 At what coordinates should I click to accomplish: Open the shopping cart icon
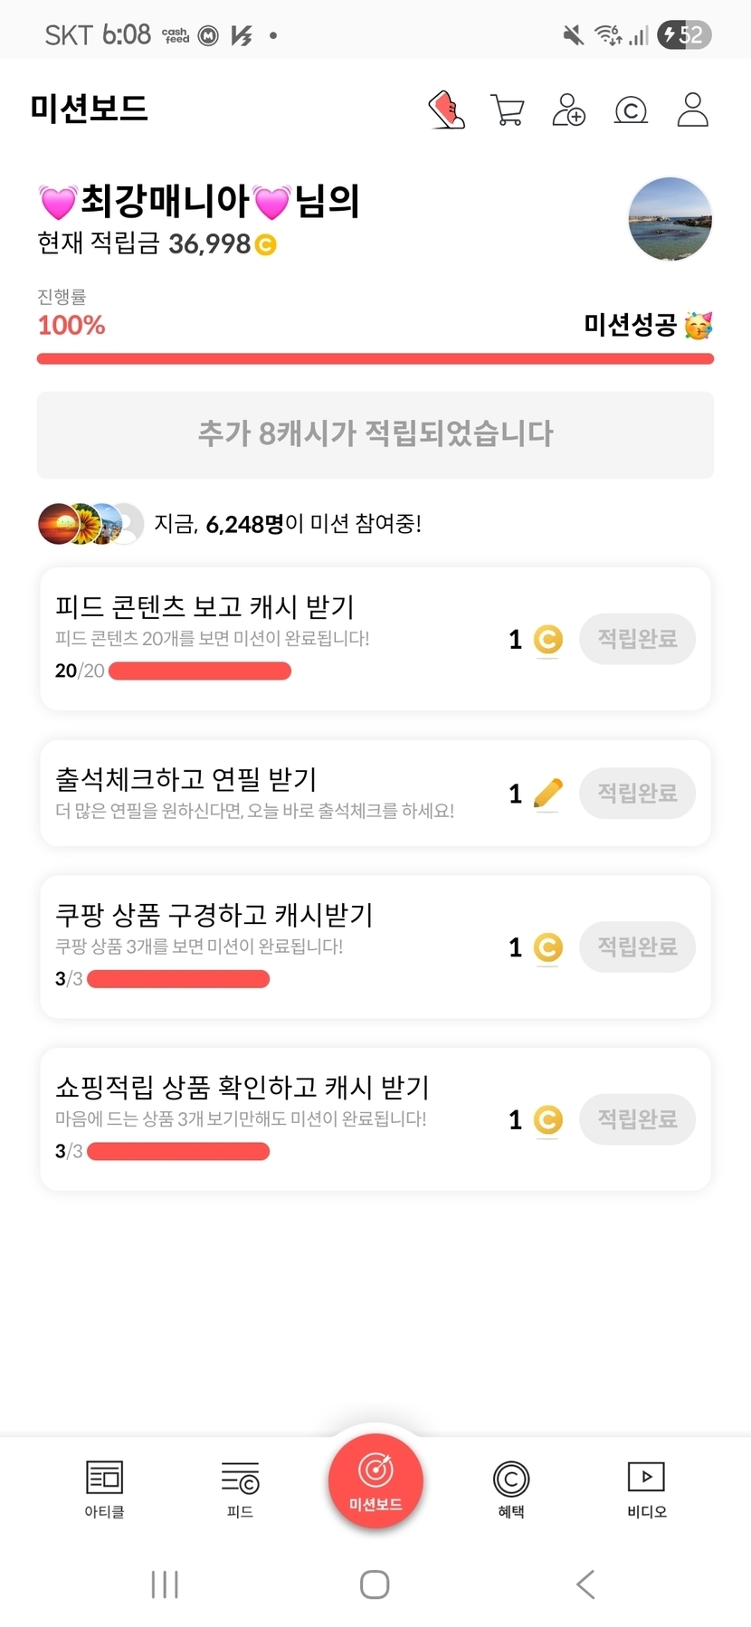tap(508, 110)
